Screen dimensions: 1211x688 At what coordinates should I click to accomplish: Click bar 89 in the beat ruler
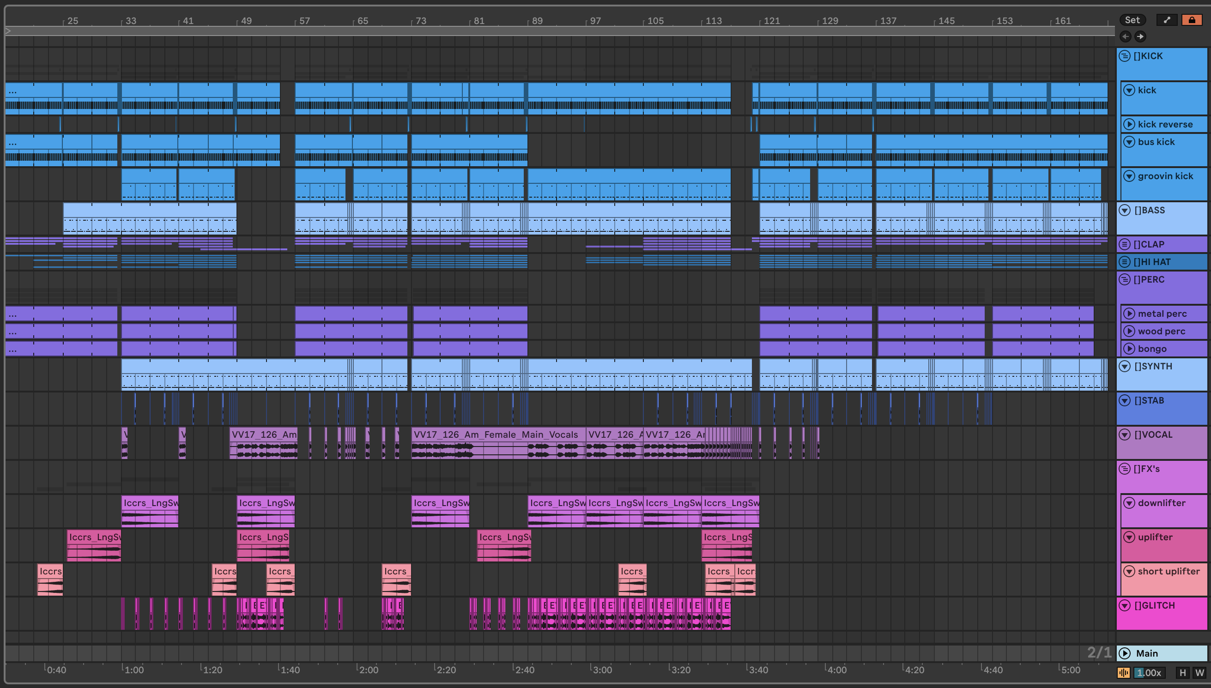537,21
